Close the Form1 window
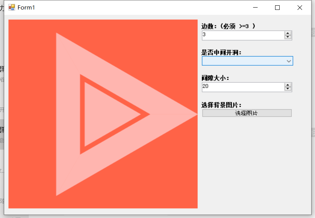Image resolution: width=315 pixels, height=218 pixels. click(x=300, y=8)
